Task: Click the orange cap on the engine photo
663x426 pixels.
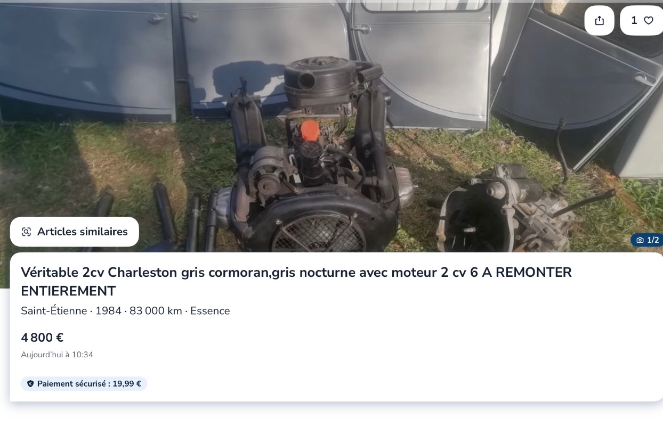Action: click(310, 132)
